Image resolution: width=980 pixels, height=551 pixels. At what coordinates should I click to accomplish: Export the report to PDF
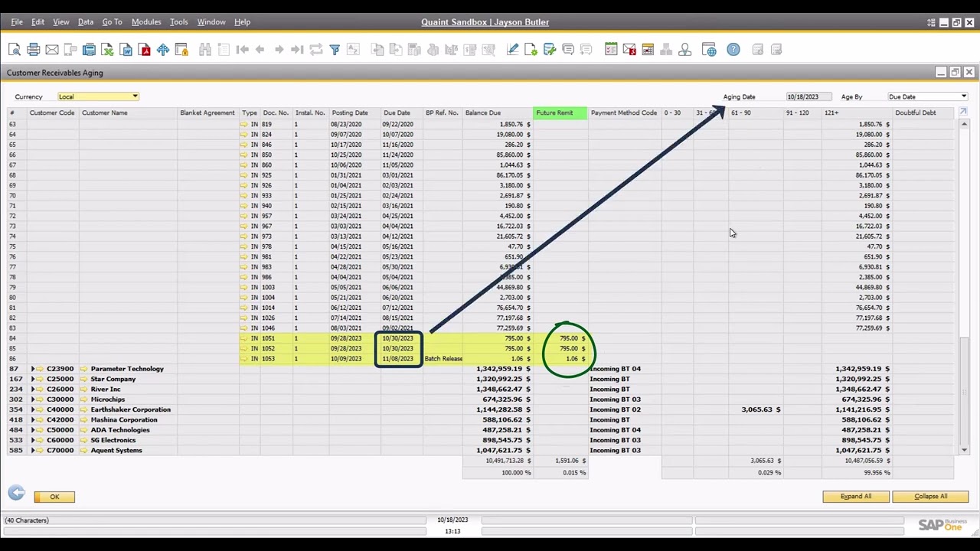[145, 50]
